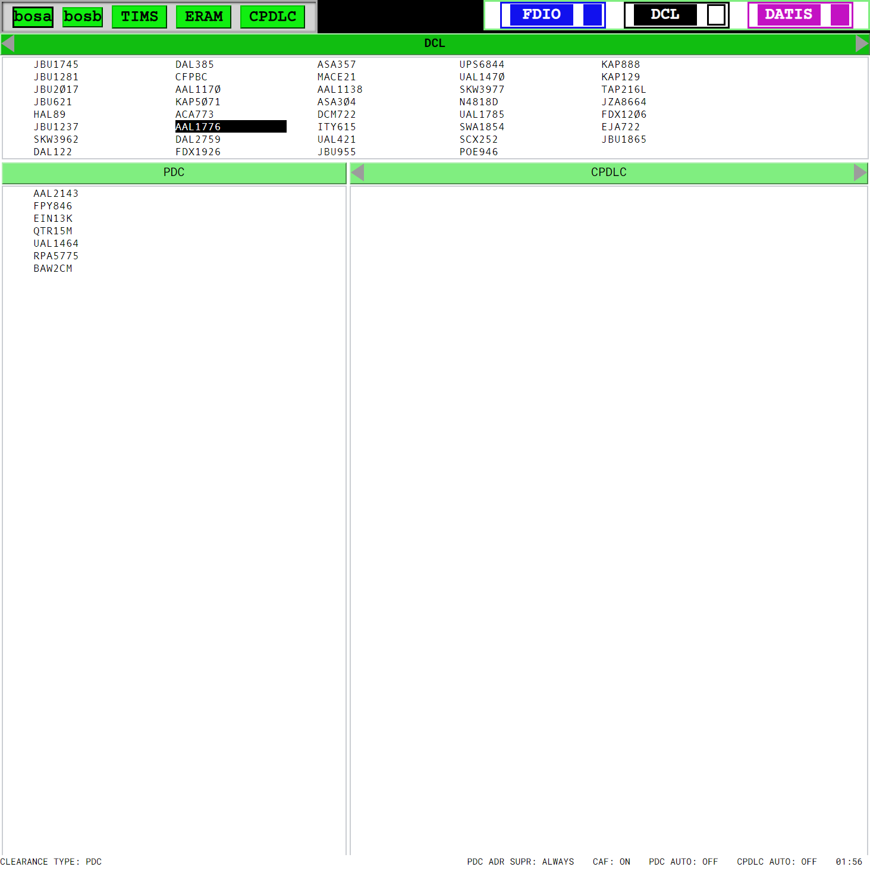Image resolution: width=870 pixels, height=870 pixels.
Task: Select flight JBU1745
Action: [56, 64]
